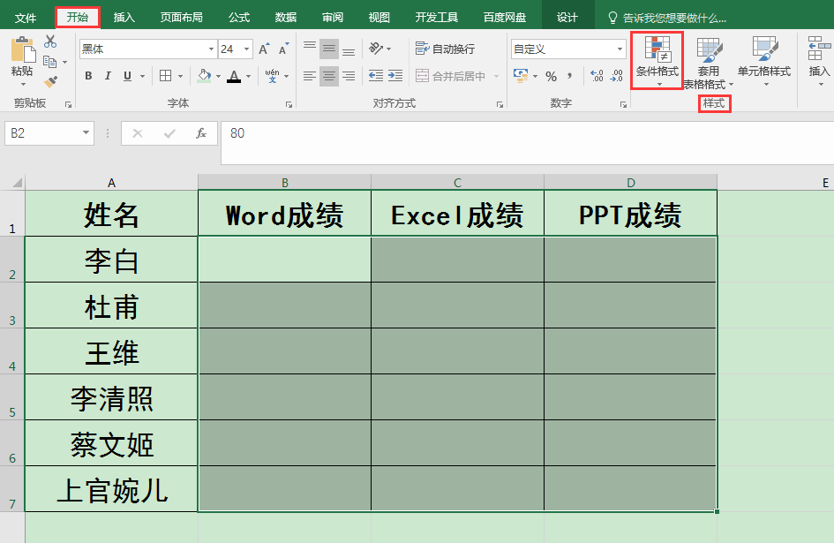Screen dimensions: 834x543
Task: Open the 文件 tab
Action: [25, 18]
